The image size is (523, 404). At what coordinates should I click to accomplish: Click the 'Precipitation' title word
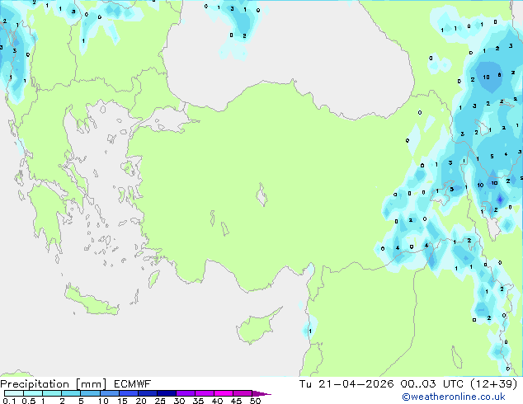(35, 384)
